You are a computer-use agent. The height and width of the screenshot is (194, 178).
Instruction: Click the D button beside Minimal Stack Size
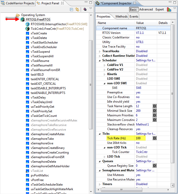pos(154,111)
